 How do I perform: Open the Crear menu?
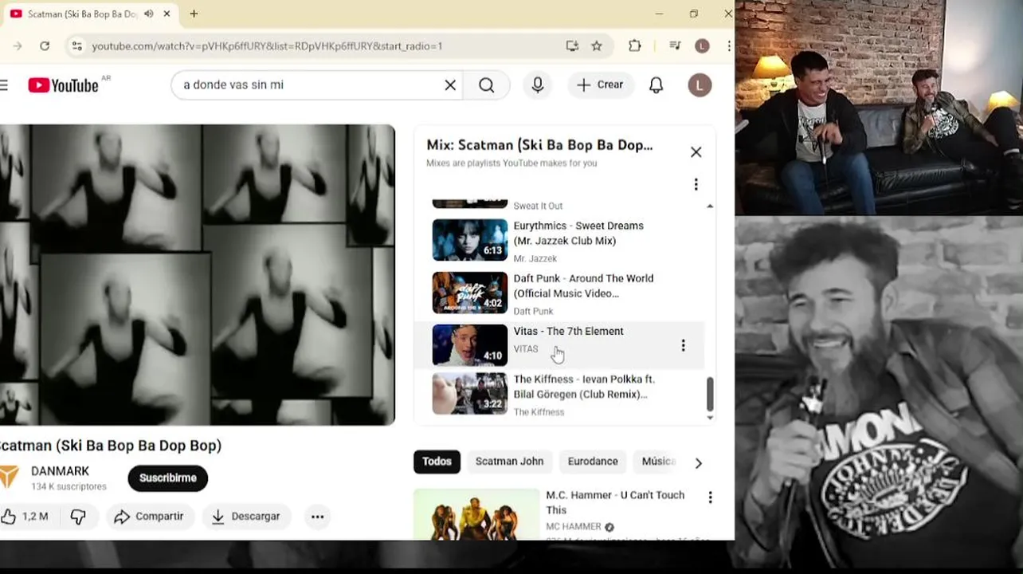coord(600,85)
